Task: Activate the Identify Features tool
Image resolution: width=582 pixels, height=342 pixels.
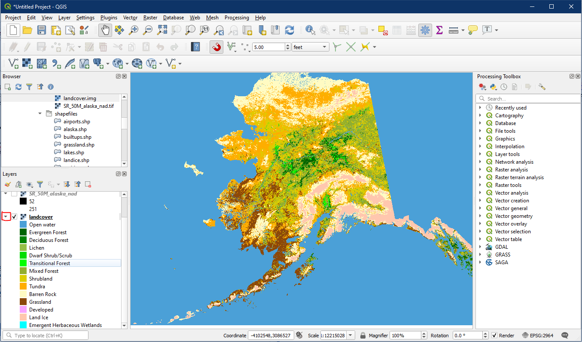Action: point(310,30)
